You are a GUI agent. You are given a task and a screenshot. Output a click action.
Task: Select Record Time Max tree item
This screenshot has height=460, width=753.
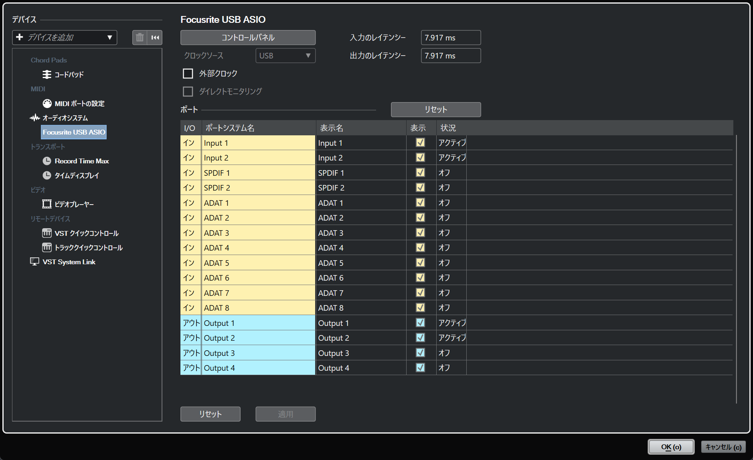click(82, 161)
